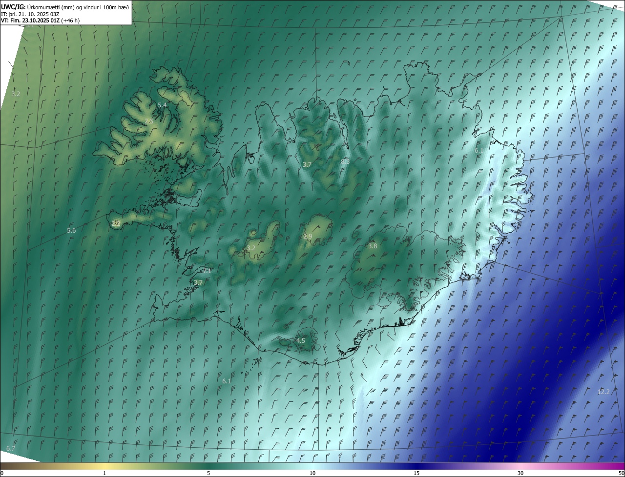Select the "(+46 h)" forecast offset text
The width and height of the screenshot is (625, 477).
70,20
